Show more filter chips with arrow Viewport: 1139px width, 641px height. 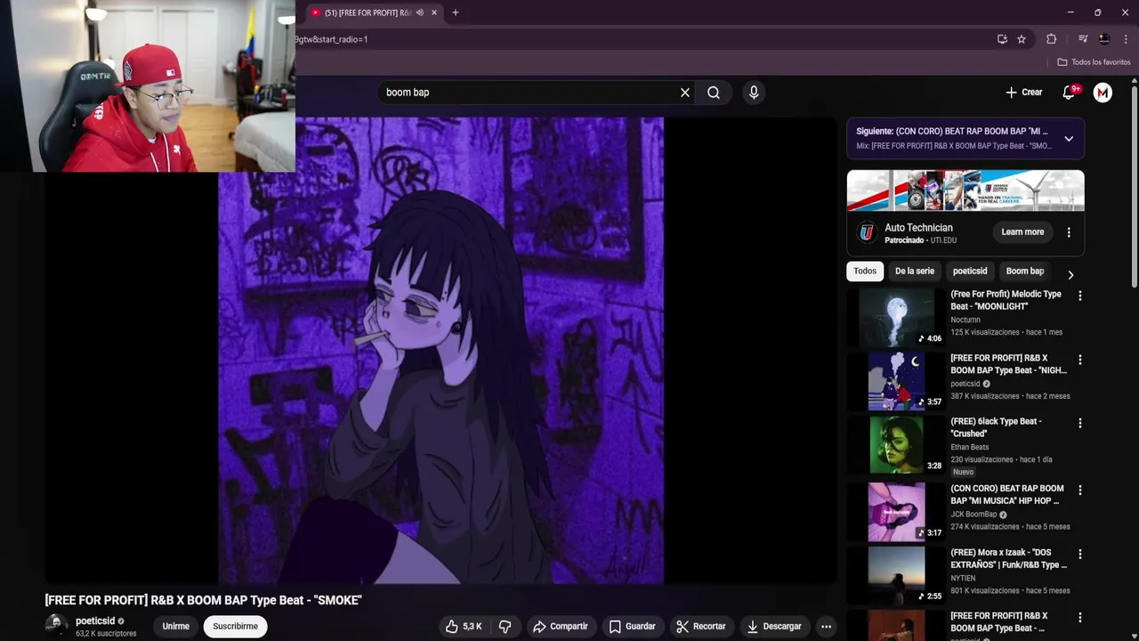click(1070, 275)
